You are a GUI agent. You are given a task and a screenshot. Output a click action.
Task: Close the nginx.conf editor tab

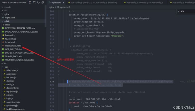(x=63, y=3)
